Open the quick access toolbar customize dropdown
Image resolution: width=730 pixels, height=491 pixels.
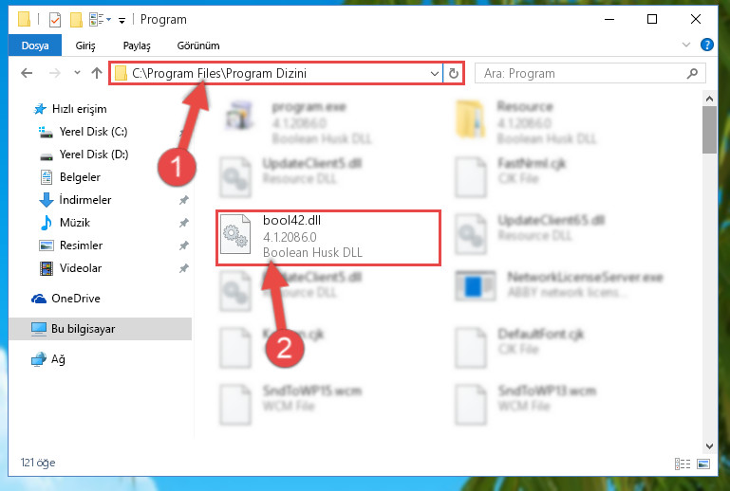122,20
